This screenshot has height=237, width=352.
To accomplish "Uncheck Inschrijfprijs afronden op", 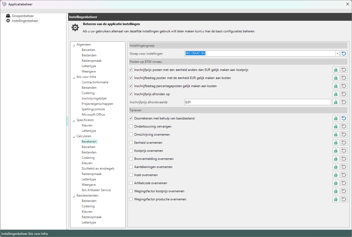I will [x=131, y=94].
